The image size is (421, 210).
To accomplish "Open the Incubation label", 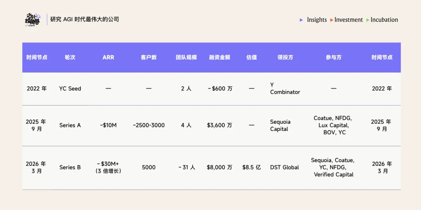I will pos(384,20).
